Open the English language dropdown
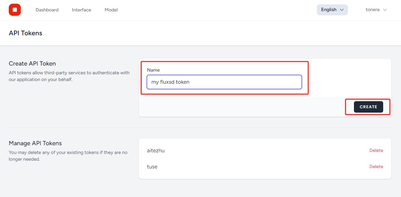The width and height of the screenshot is (401, 197). (332, 10)
